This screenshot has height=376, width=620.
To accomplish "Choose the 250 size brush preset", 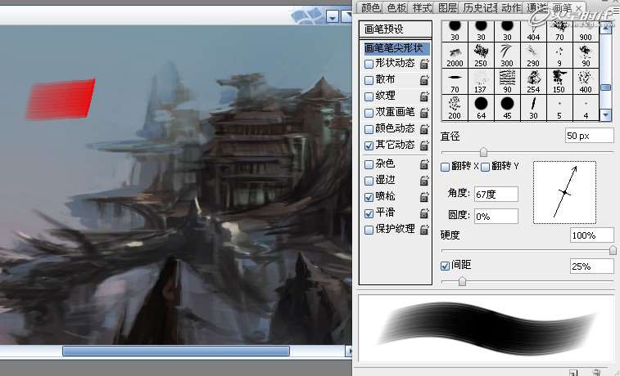I will point(481,56).
